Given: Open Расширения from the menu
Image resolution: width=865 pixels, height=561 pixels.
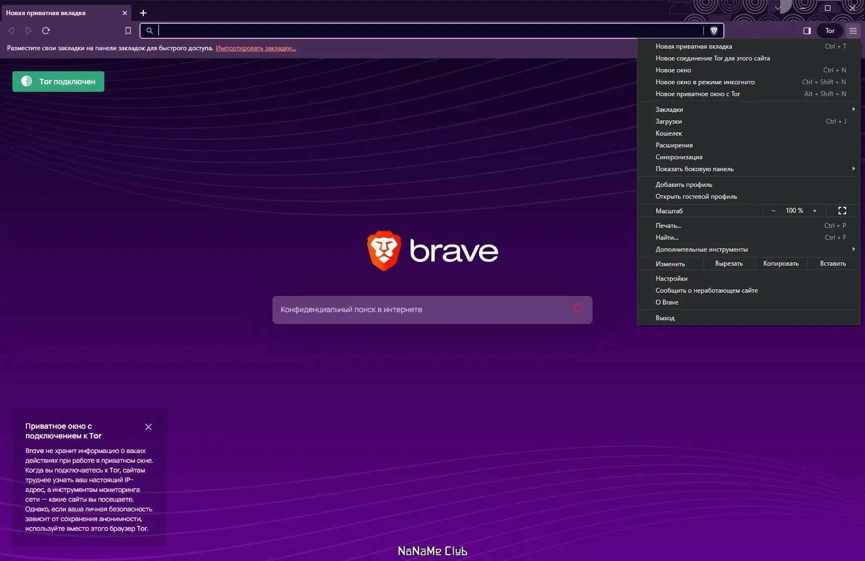Looking at the screenshot, I should tap(749, 145).
